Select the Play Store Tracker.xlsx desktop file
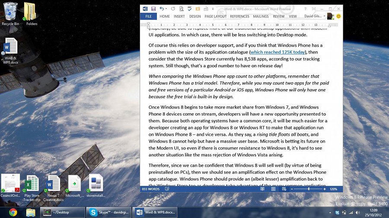 (x=32, y=188)
